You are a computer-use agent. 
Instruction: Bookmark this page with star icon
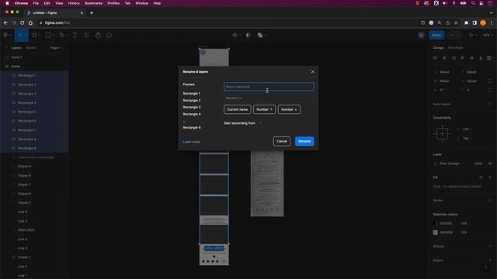[x=456, y=22]
